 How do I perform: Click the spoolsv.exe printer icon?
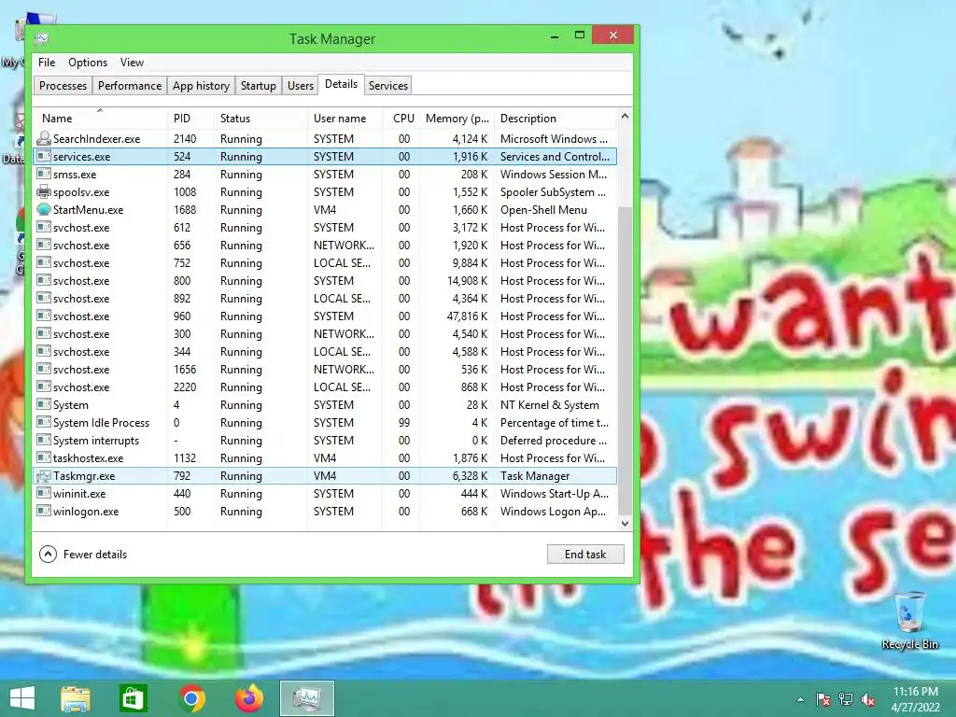coord(43,192)
